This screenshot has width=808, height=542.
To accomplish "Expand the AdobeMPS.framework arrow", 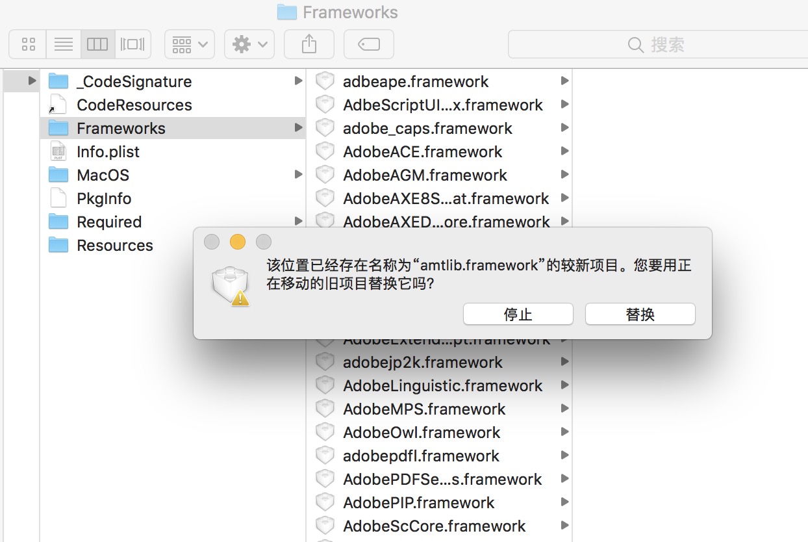I will click(564, 408).
